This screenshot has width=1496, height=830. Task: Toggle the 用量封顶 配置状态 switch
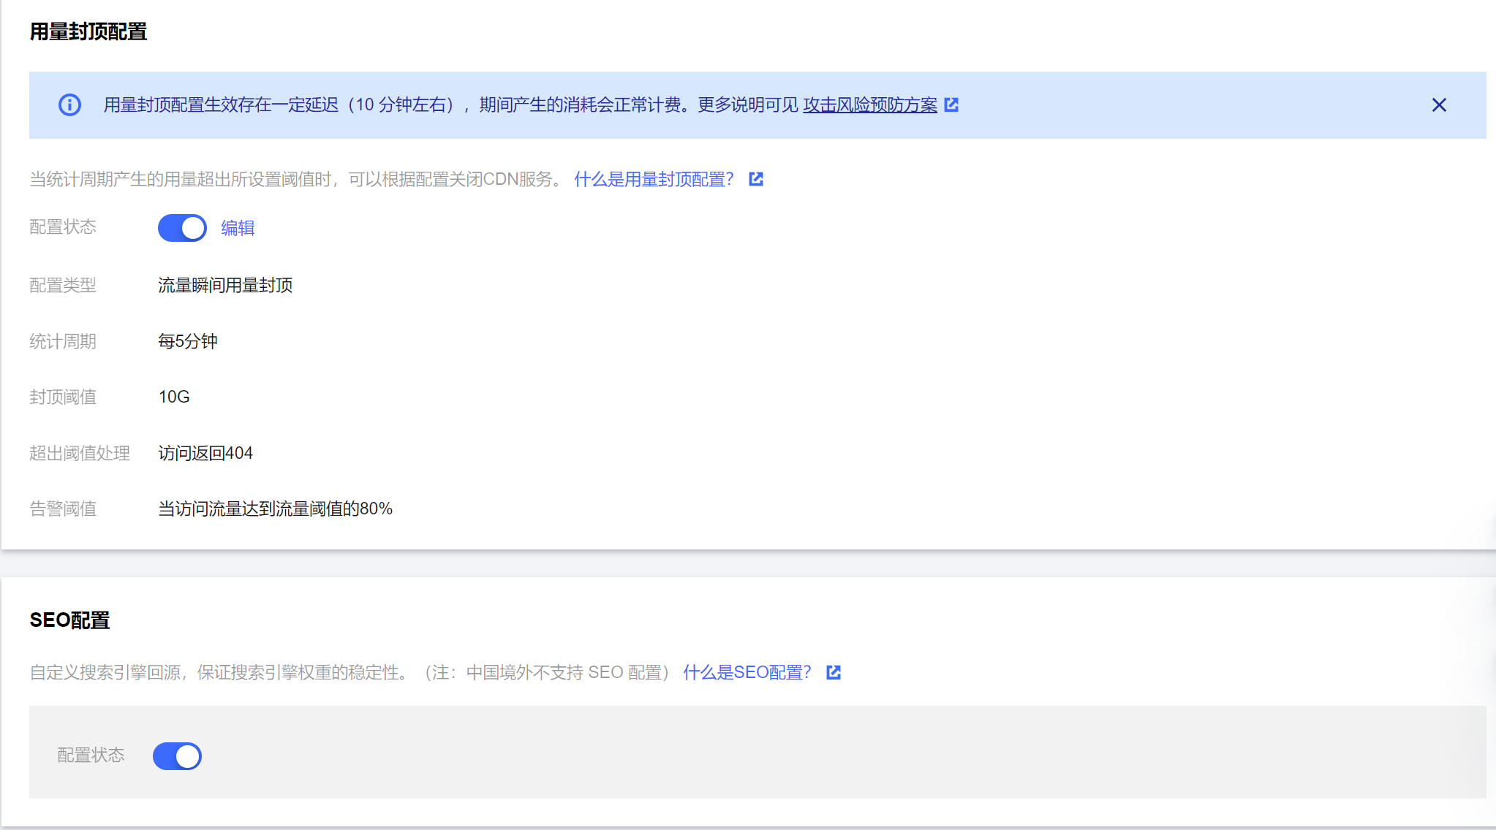click(x=182, y=228)
